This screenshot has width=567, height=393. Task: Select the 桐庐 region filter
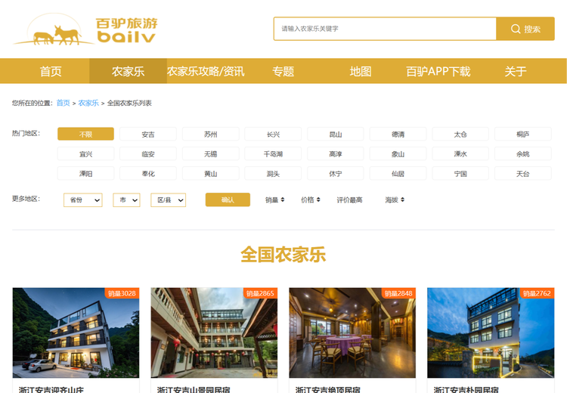pyautogui.click(x=523, y=134)
